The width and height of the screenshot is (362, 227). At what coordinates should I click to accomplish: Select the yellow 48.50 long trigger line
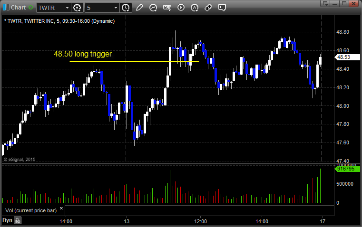[134, 61]
